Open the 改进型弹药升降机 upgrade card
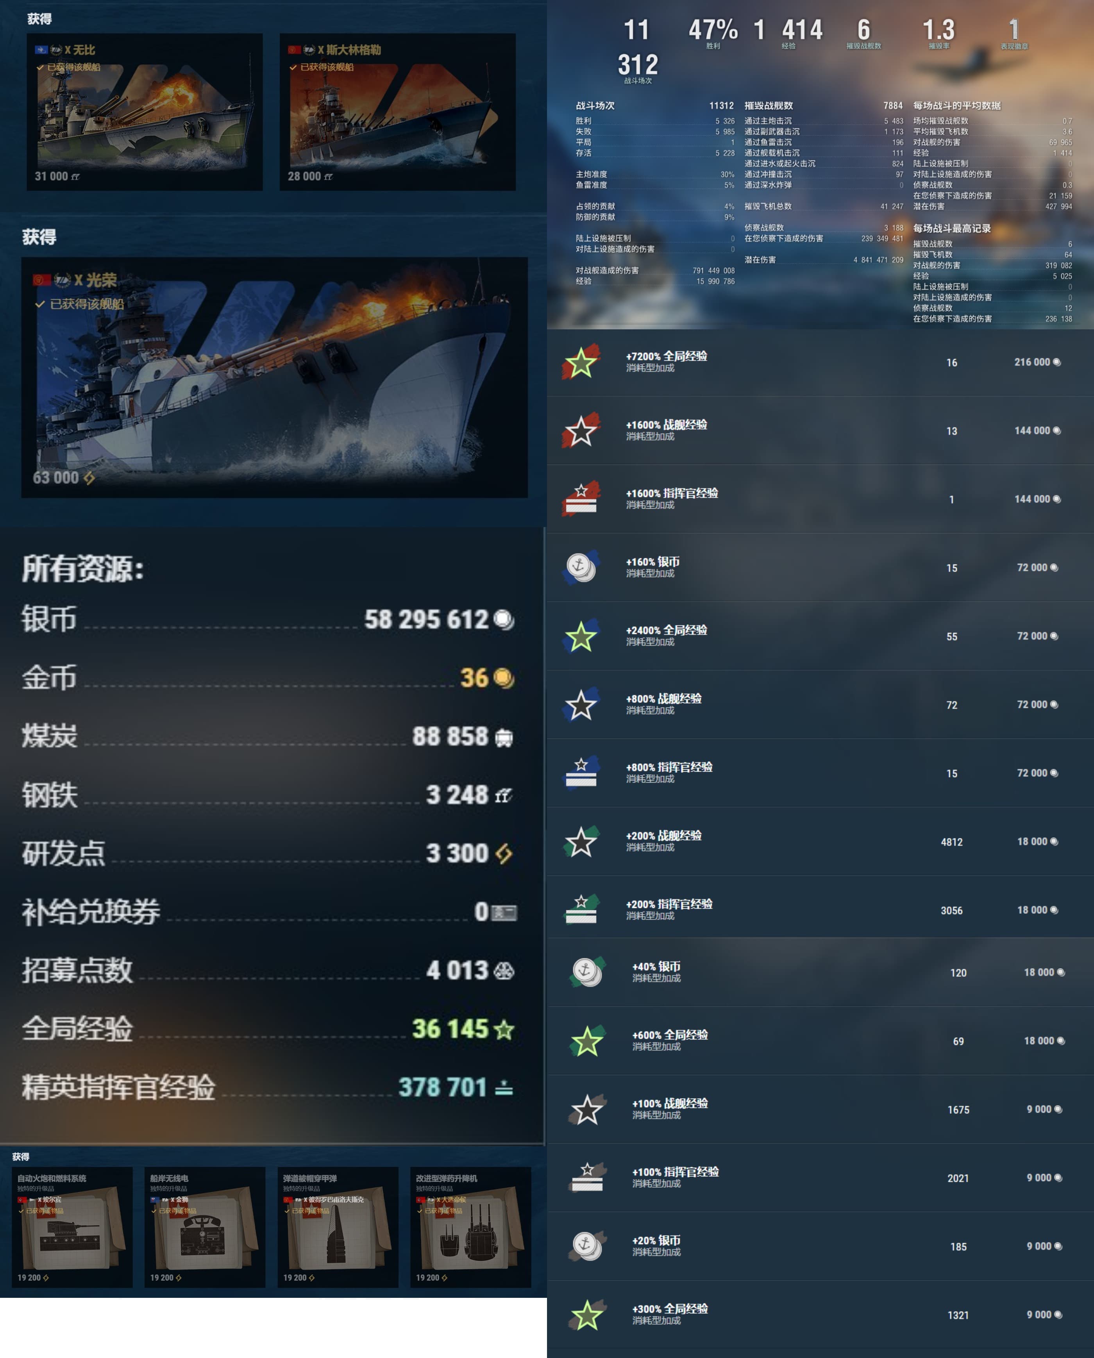The image size is (1094, 1358). 471,1227
